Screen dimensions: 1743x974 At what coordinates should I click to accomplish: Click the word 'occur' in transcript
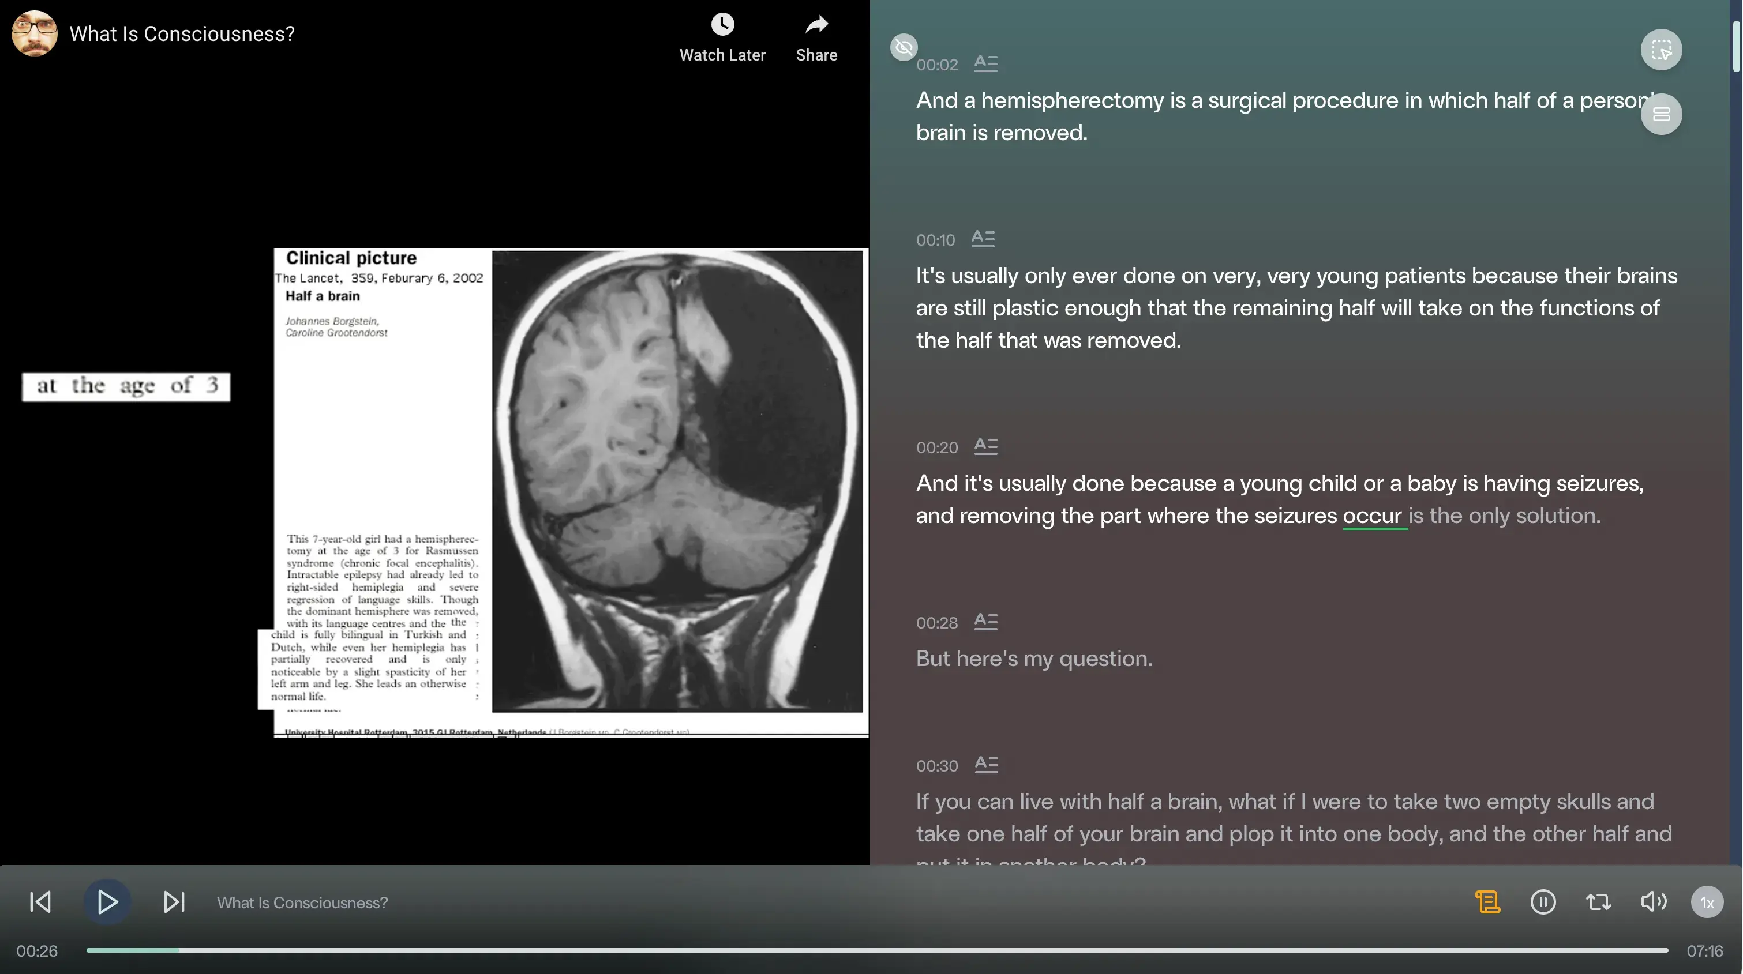pyautogui.click(x=1371, y=516)
